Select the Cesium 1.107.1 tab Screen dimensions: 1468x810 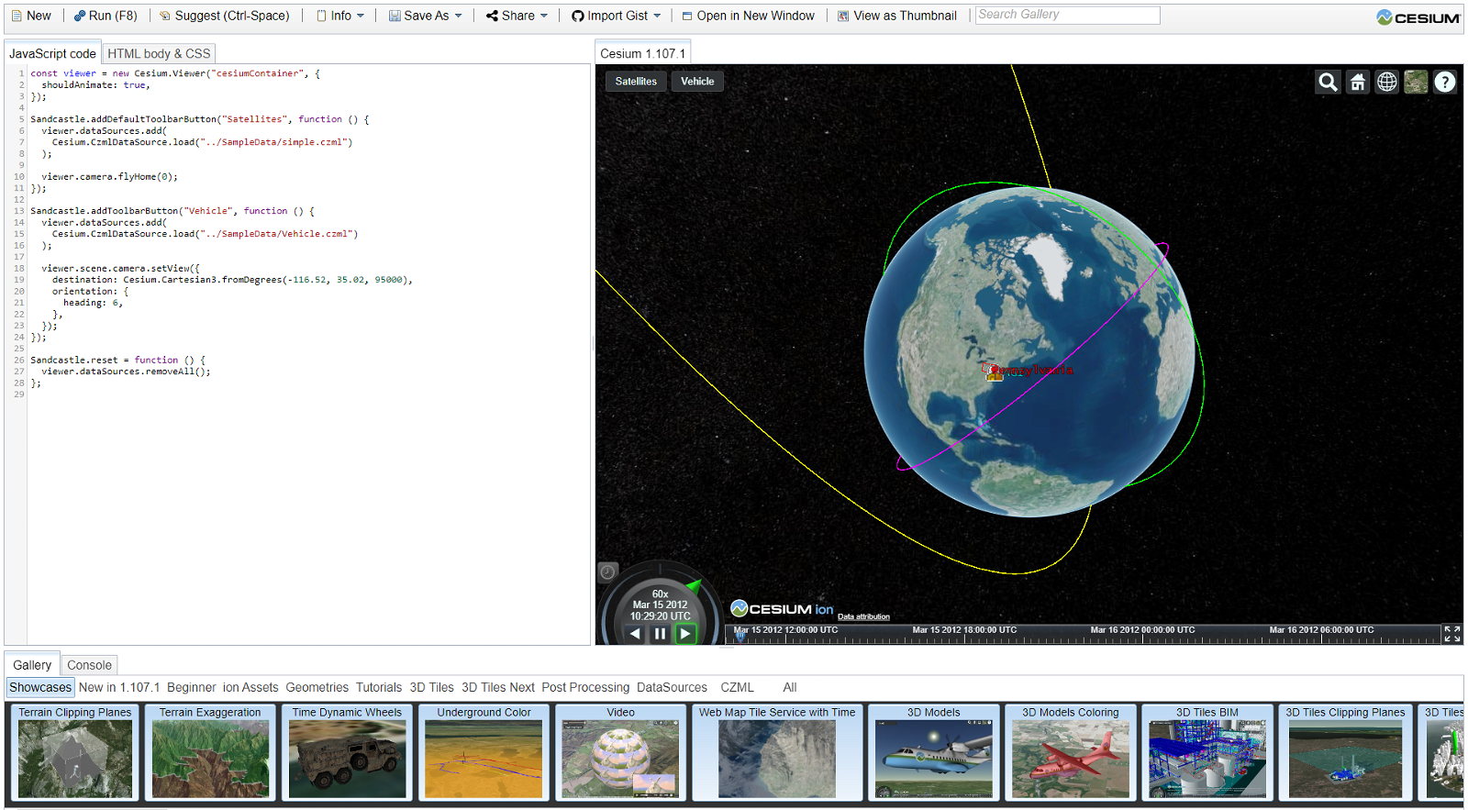(x=642, y=53)
